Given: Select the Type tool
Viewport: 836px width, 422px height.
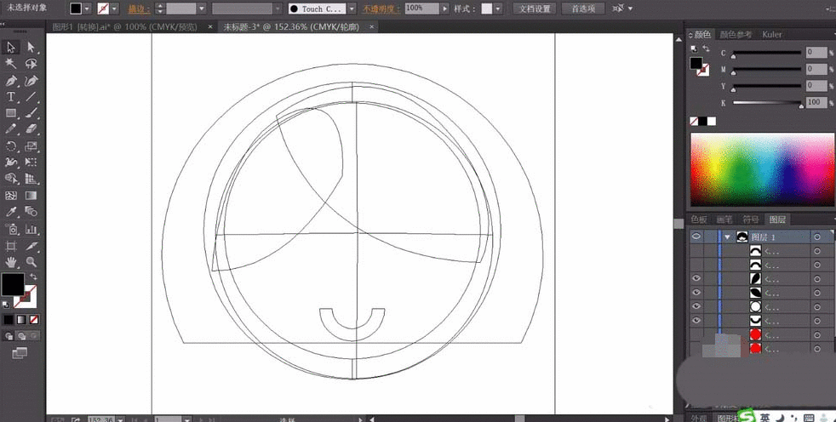Looking at the screenshot, I should [x=12, y=97].
